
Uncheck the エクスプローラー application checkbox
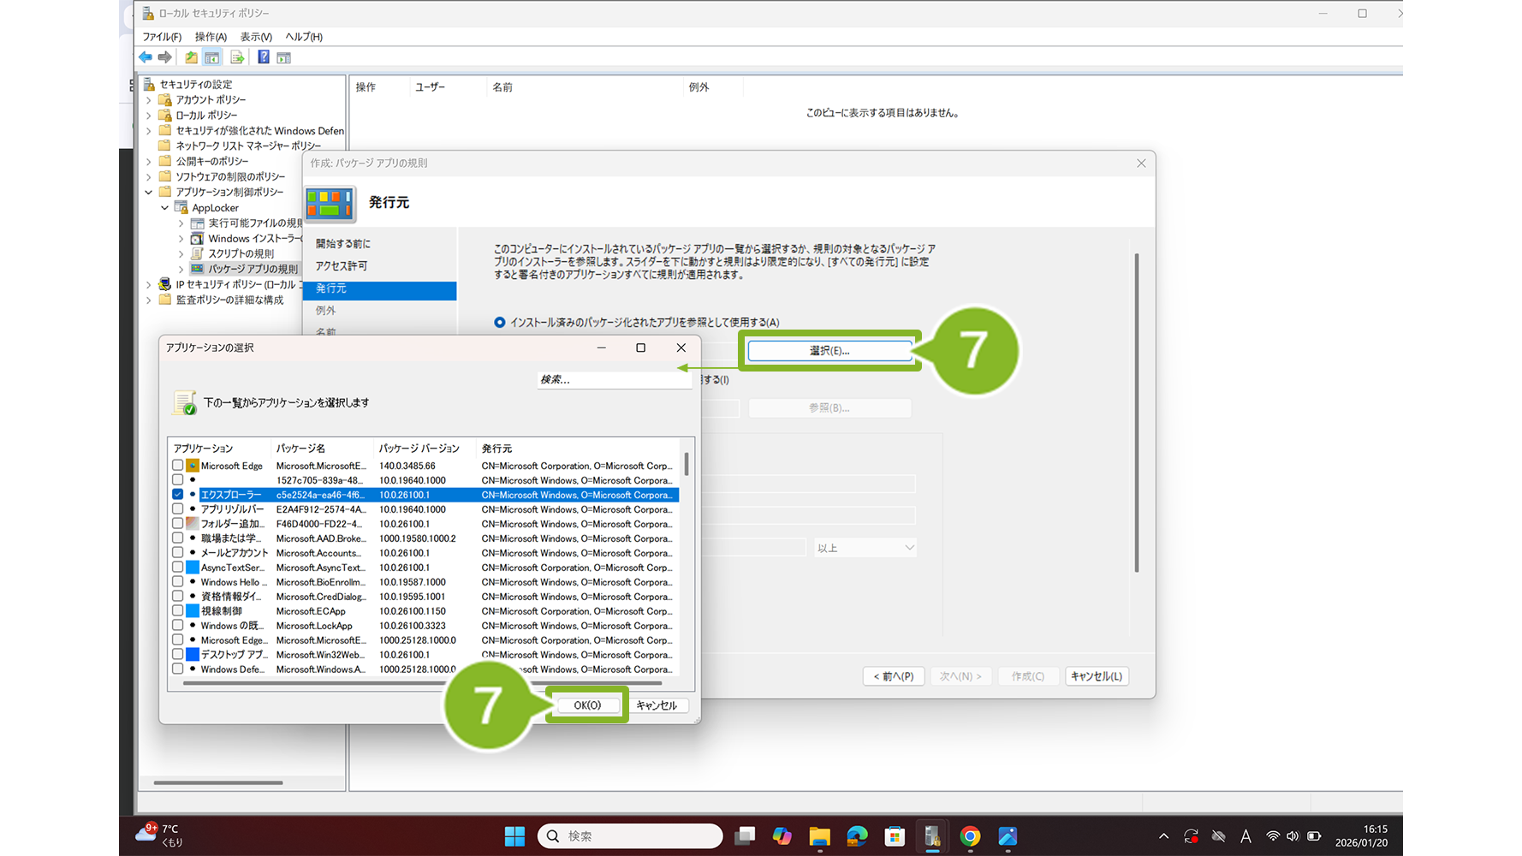click(x=178, y=495)
